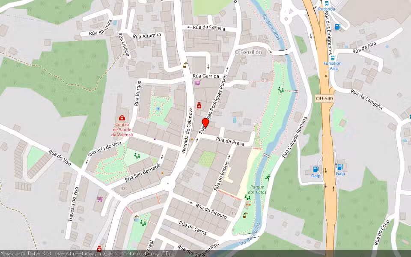Click the Avenida de Celanova street name

tap(187, 130)
